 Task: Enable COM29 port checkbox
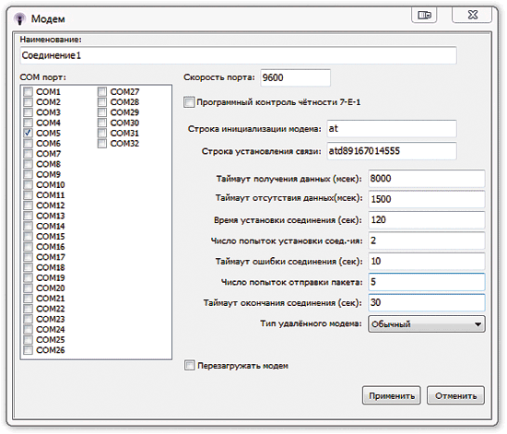pyautogui.click(x=102, y=112)
